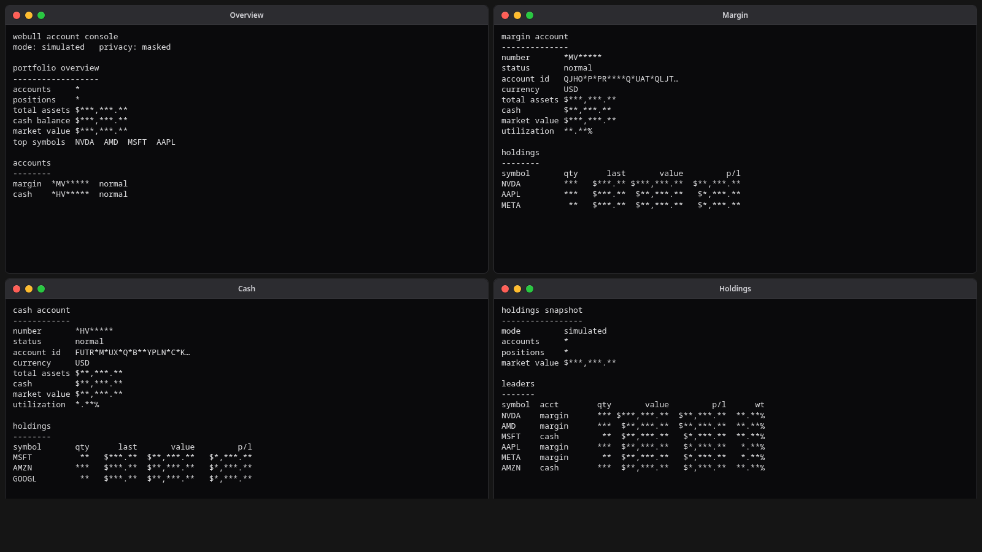The image size is (982, 552).
Task: Click 'simulated' mode value in Holdings window
Action: pos(586,331)
